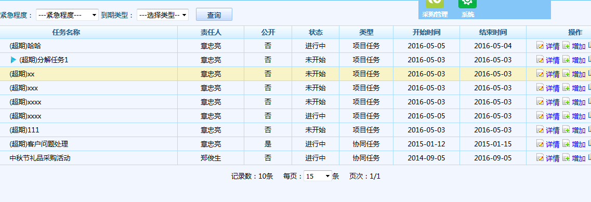The image size is (591, 202).
Task: Click the 增加 link for (超期)客户问题处理
Action: 579,144
